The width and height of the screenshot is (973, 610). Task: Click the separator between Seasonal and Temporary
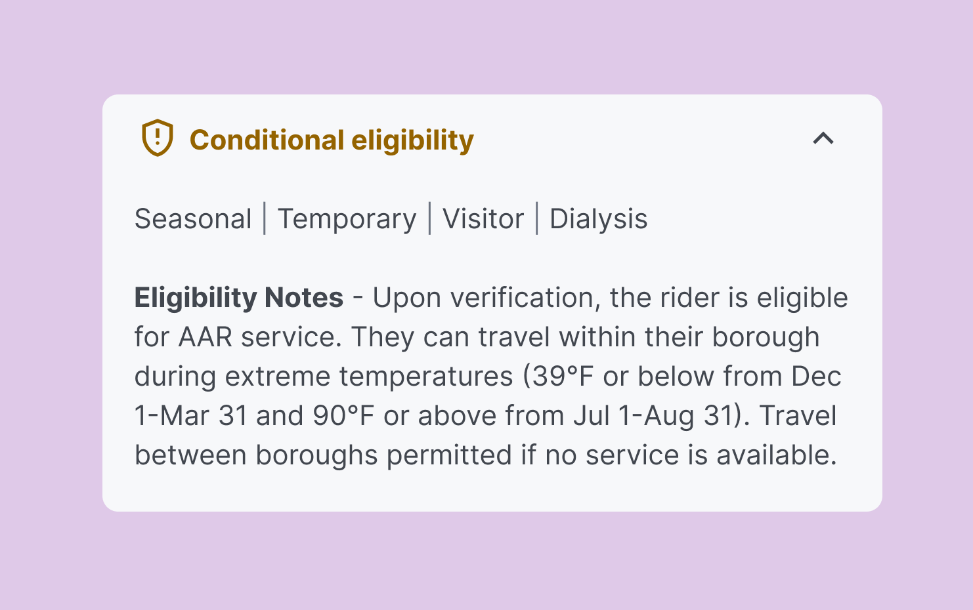point(265,218)
